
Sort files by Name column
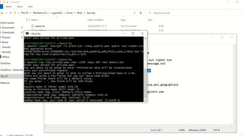(x=34, y=20)
